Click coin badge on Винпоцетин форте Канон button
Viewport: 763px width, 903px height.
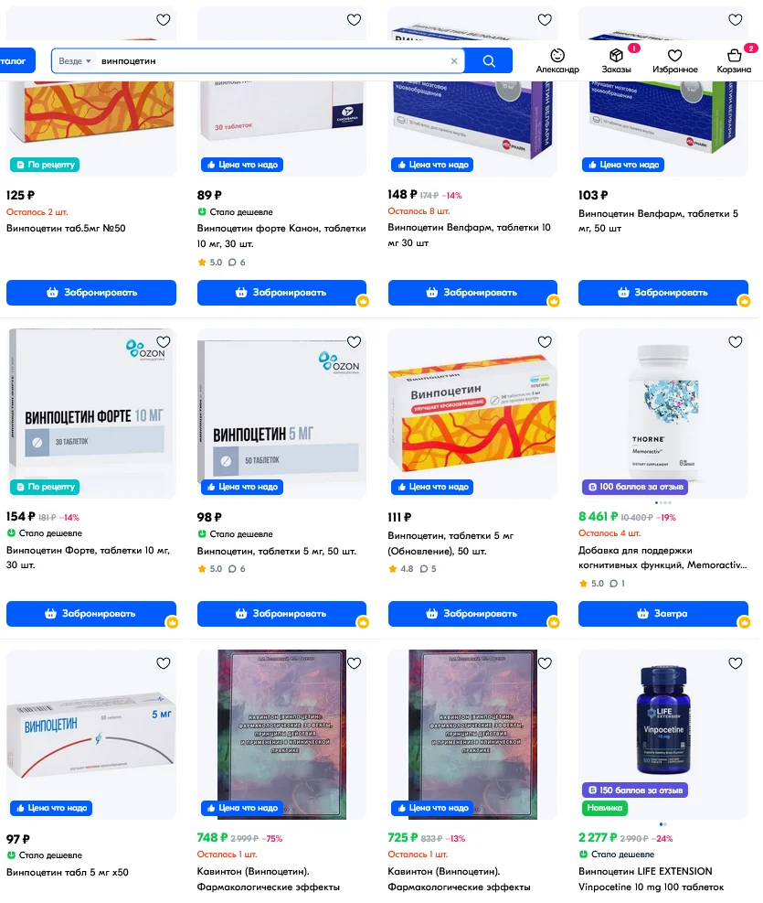[x=363, y=301]
